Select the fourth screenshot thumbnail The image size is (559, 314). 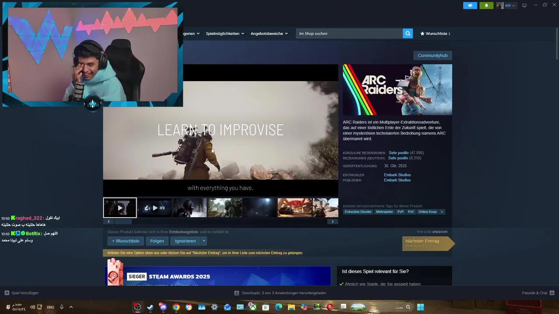[x=224, y=208]
